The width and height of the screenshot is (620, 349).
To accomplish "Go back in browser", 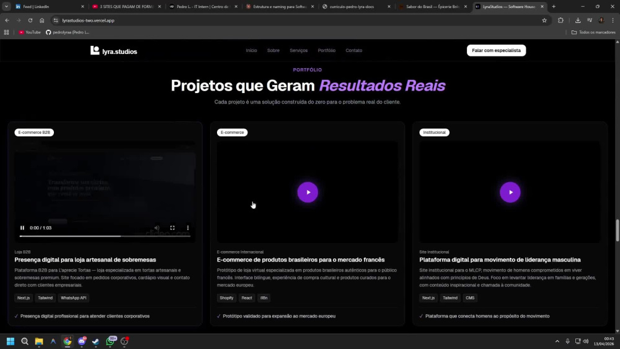I will click(7, 20).
